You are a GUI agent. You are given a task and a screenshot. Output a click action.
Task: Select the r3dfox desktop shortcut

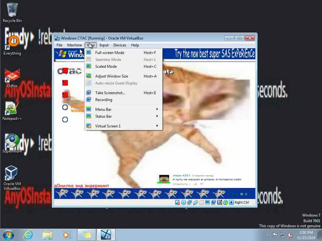12,78
